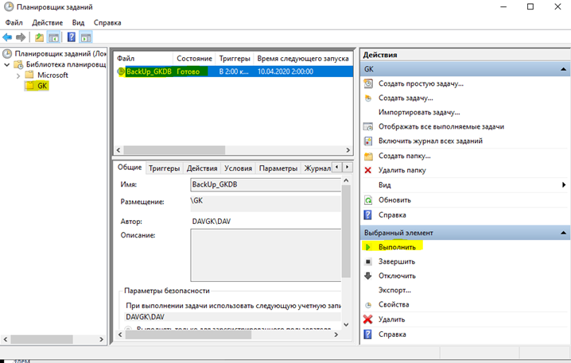Viewport: 571px width, 363px height.
Task: Click the Выполнить action text
Action: click(397, 247)
